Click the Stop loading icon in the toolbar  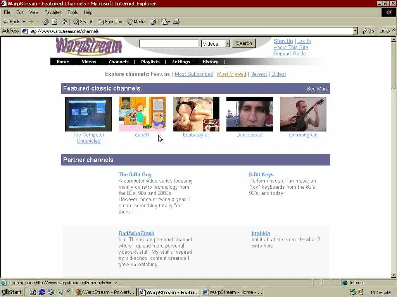click(46, 22)
